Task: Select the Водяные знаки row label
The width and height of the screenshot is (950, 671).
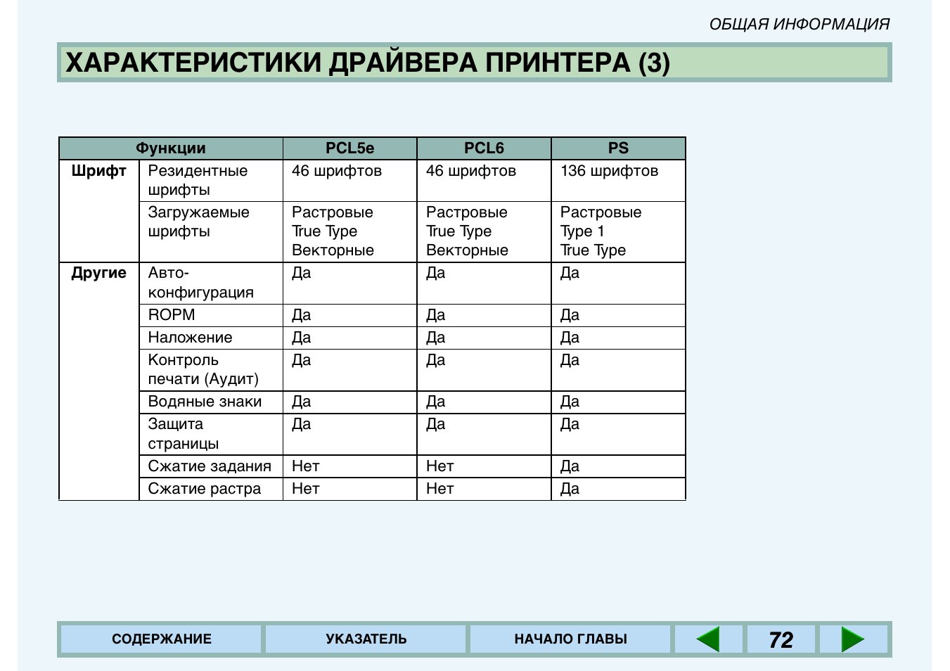Action: click(x=205, y=402)
